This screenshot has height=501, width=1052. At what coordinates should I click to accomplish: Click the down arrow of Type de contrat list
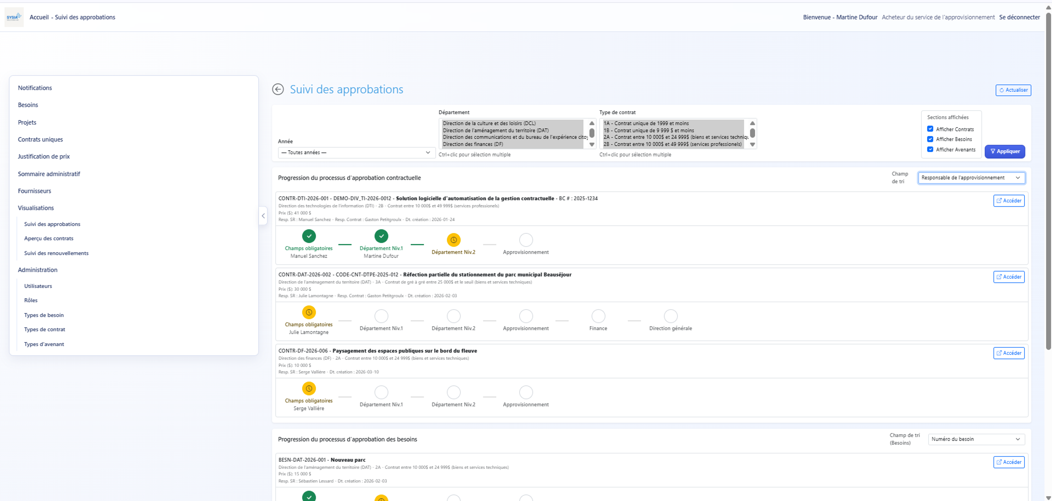752,145
